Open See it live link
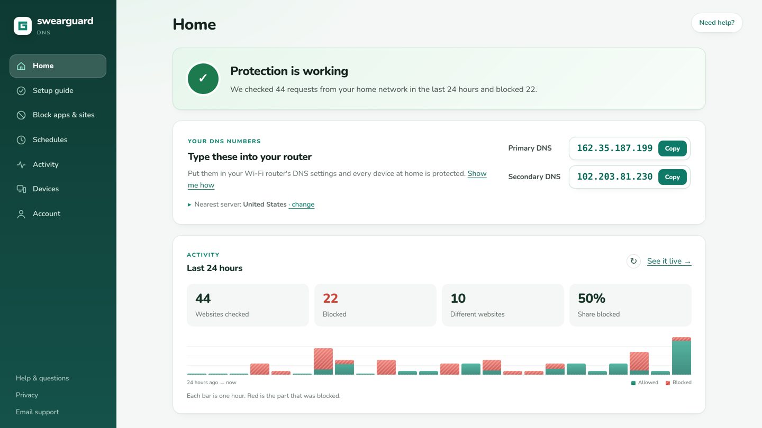Image resolution: width=762 pixels, height=428 pixels. pyautogui.click(x=669, y=261)
